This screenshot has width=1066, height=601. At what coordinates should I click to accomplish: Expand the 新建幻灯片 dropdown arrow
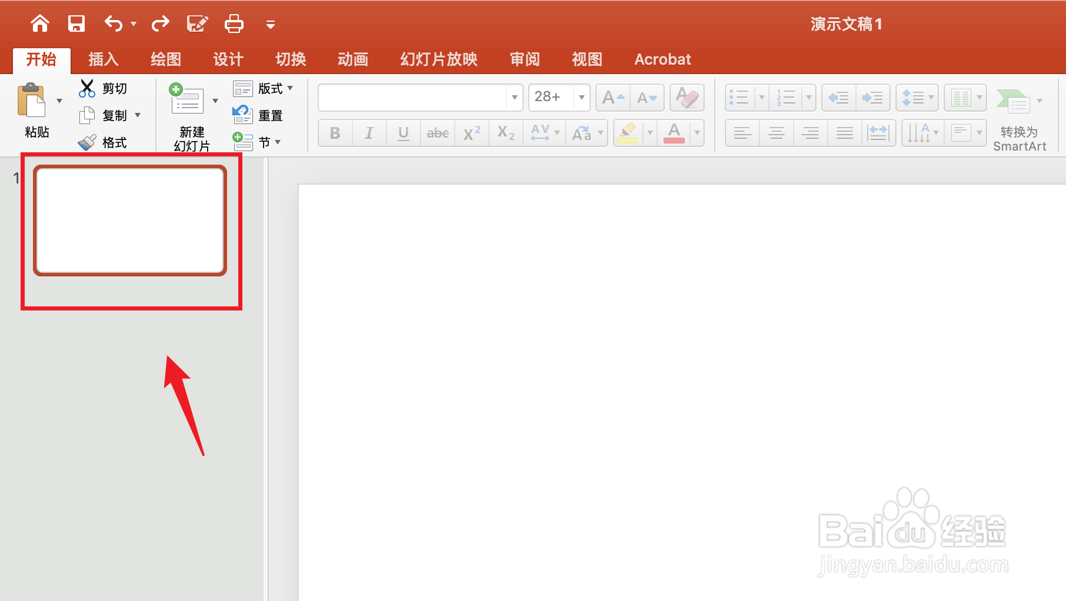pyautogui.click(x=215, y=101)
